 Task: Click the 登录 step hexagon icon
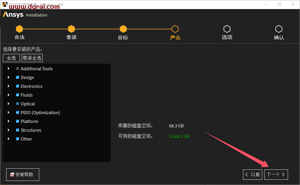71,29
